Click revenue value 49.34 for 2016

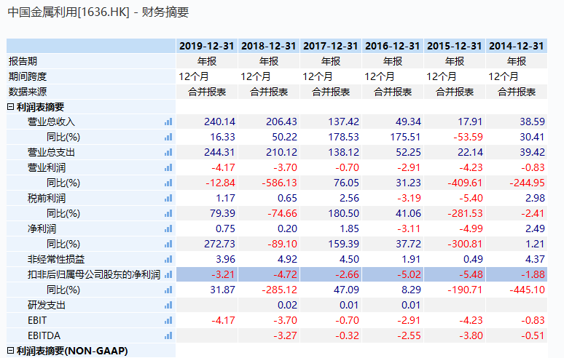tap(408, 122)
